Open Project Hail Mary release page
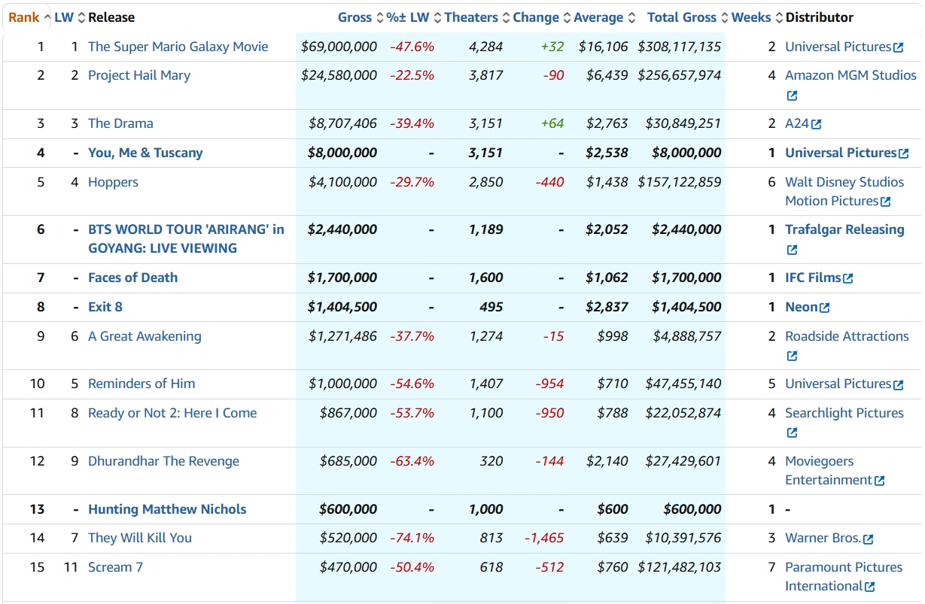Viewport: 925px width, 604px height. coord(139,75)
